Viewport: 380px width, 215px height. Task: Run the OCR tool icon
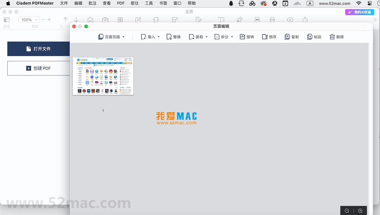pos(272,20)
